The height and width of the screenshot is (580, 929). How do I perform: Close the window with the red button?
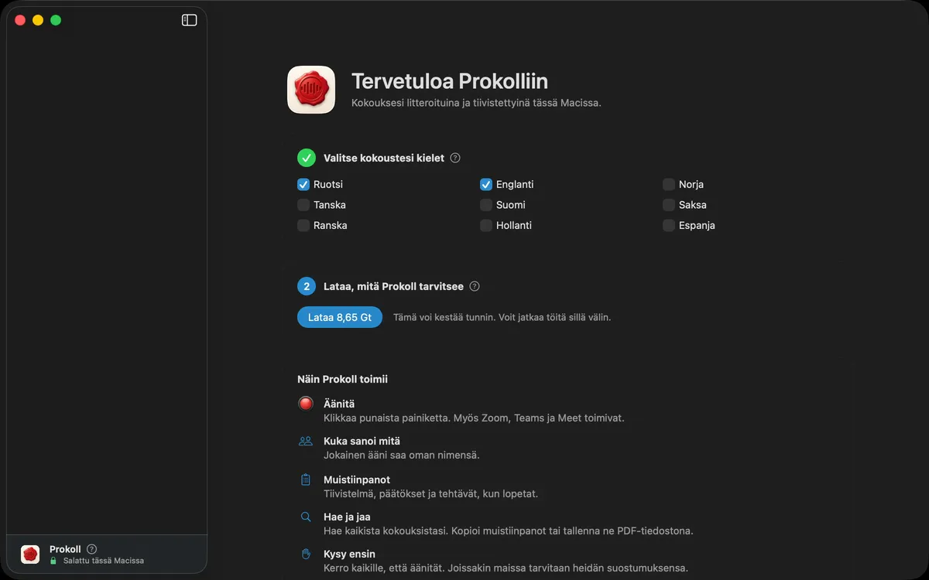(x=20, y=20)
